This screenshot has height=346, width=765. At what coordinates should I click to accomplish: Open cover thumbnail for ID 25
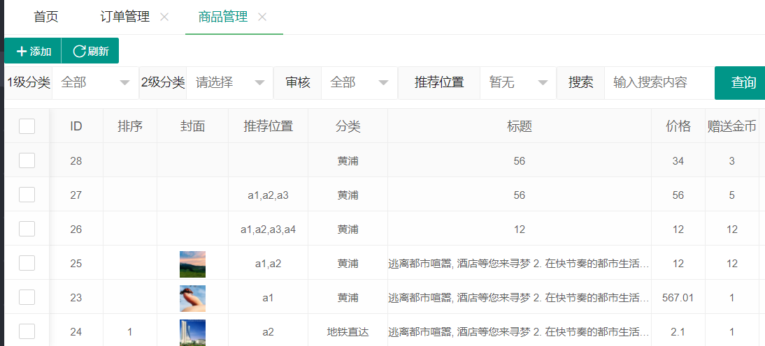click(x=192, y=264)
